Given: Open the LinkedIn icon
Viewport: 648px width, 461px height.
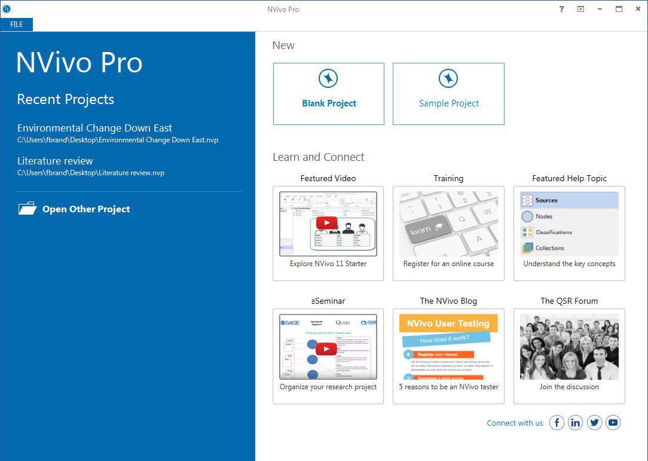Looking at the screenshot, I should [x=575, y=423].
